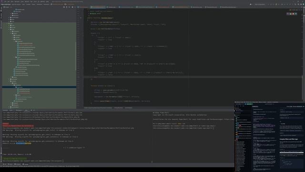Collapse the arrow of the highlighted blue Project tree folder
This screenshot has height=172, width=305.
[x=14, y=87]
